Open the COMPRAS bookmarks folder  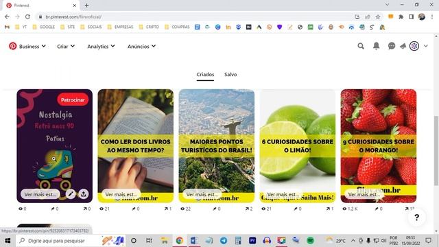tap(177, 27)
